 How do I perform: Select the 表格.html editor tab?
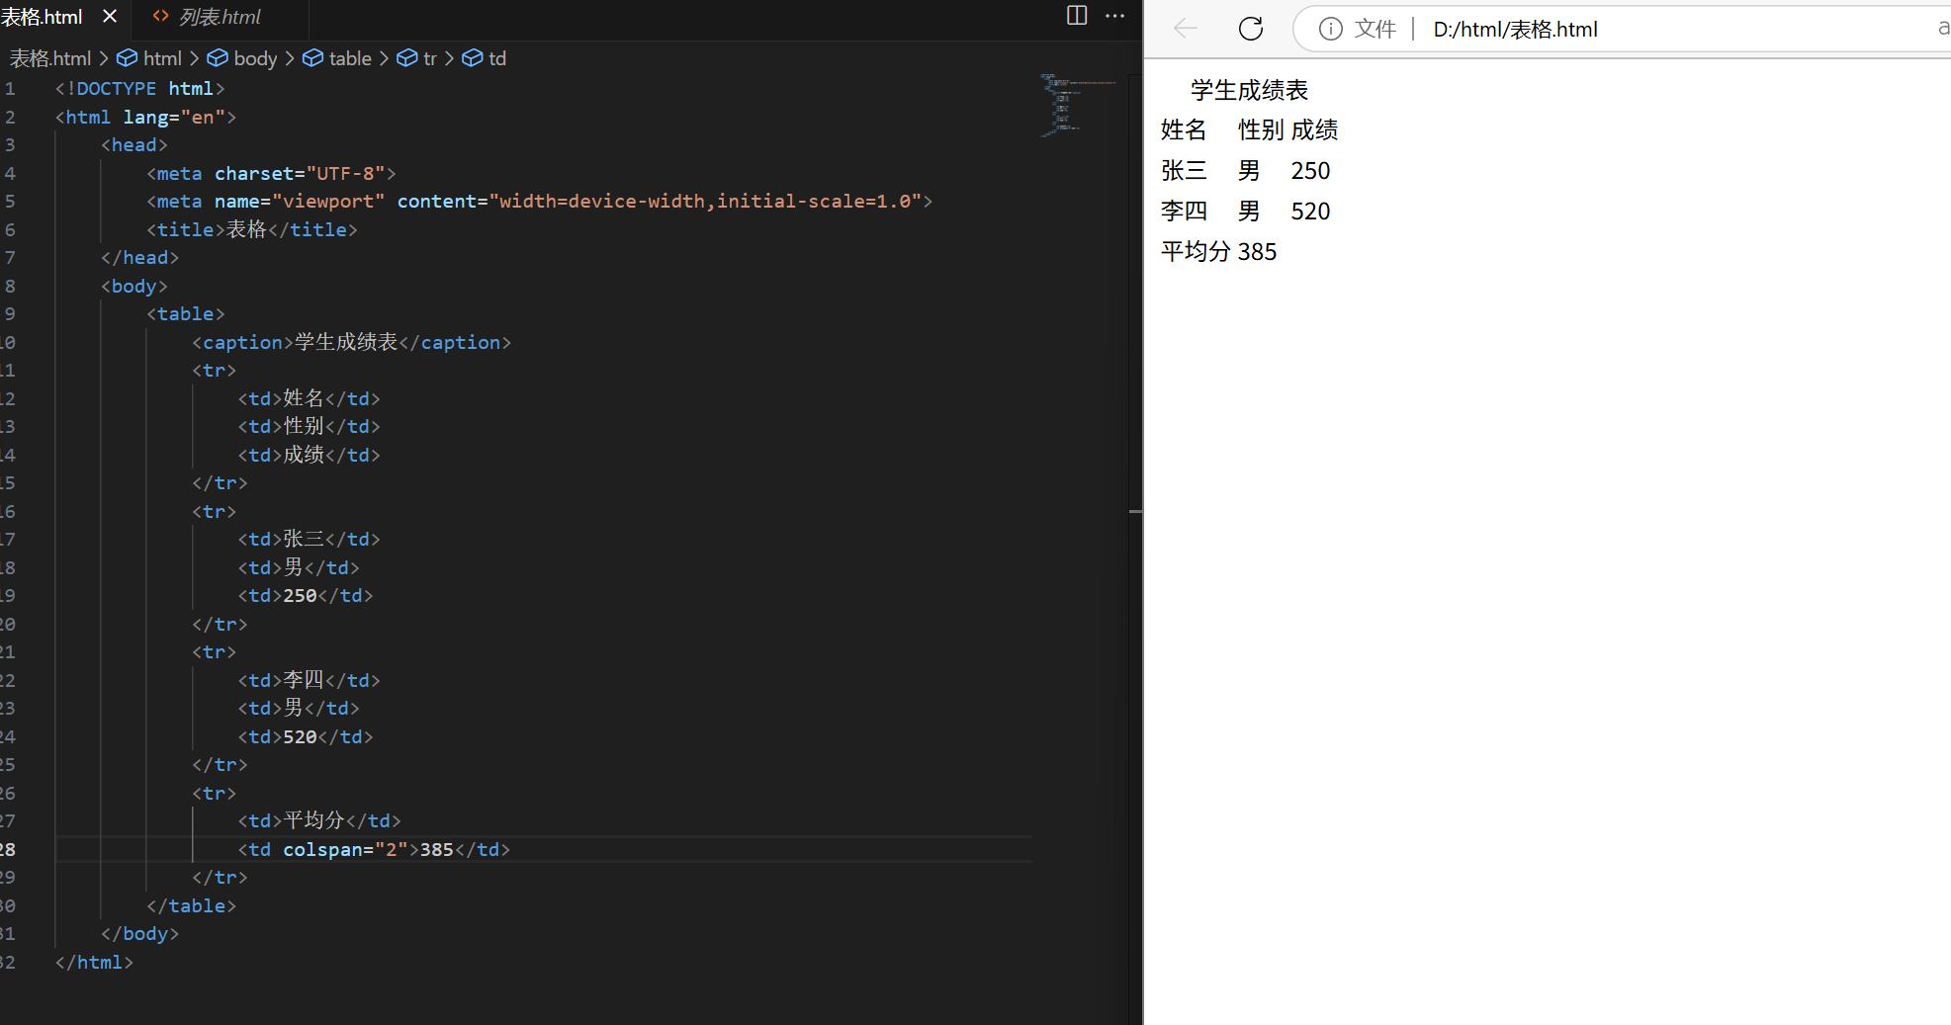pyautogui.click(x=42, y=17)
